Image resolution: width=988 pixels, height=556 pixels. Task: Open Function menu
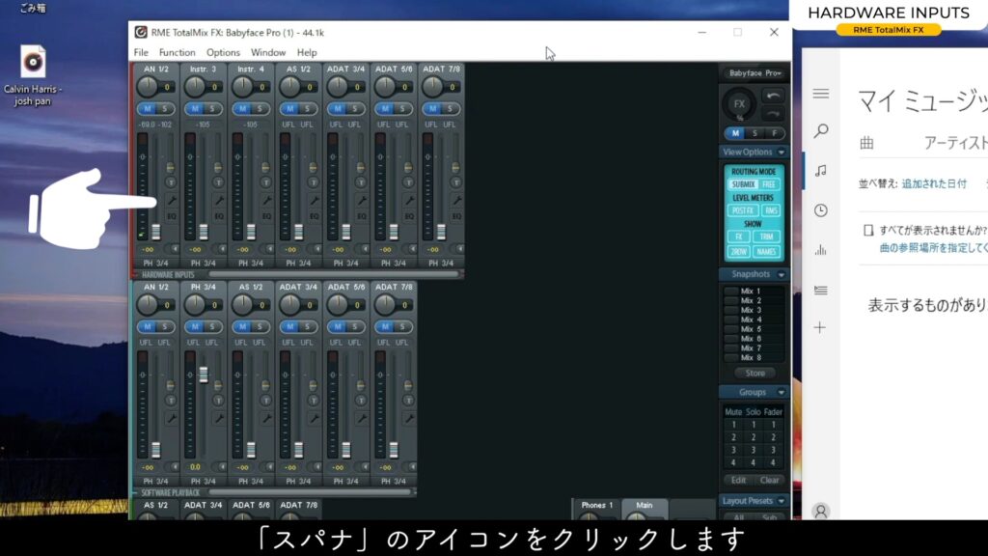click(178, 52)
